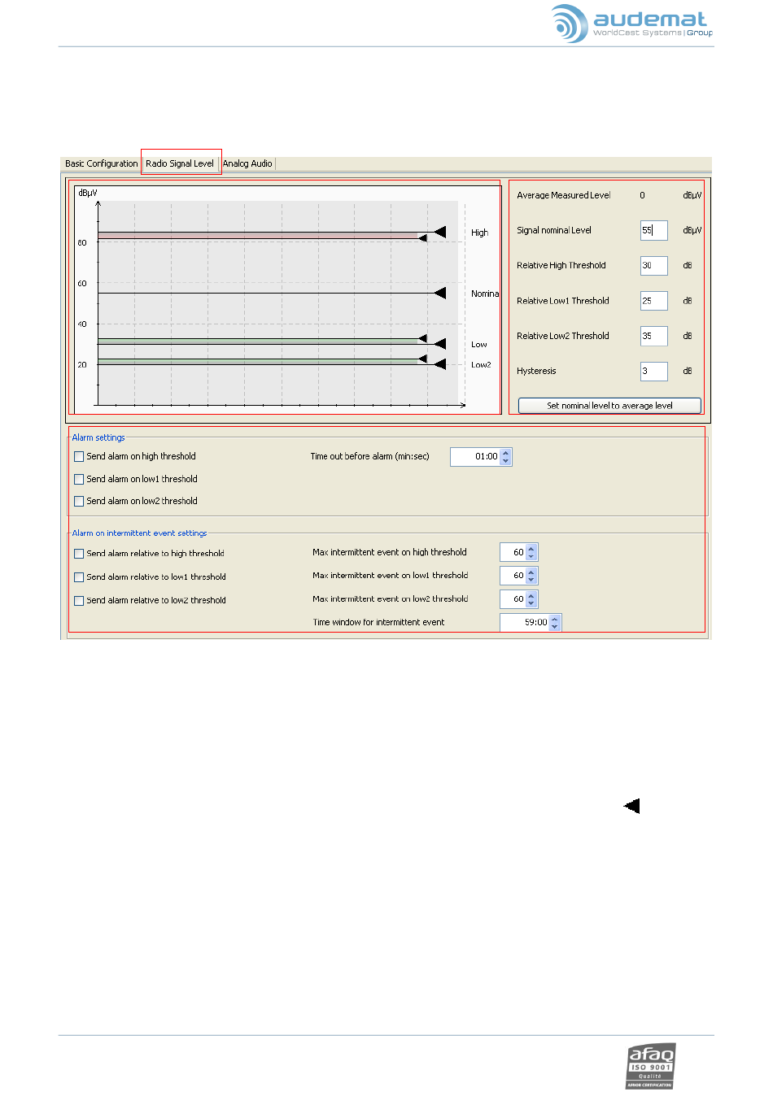The width and height of the screenshot is (773, 1105).
Task: Select the Relative Low1 Threshold input box
Action: [x=654, y=301]
